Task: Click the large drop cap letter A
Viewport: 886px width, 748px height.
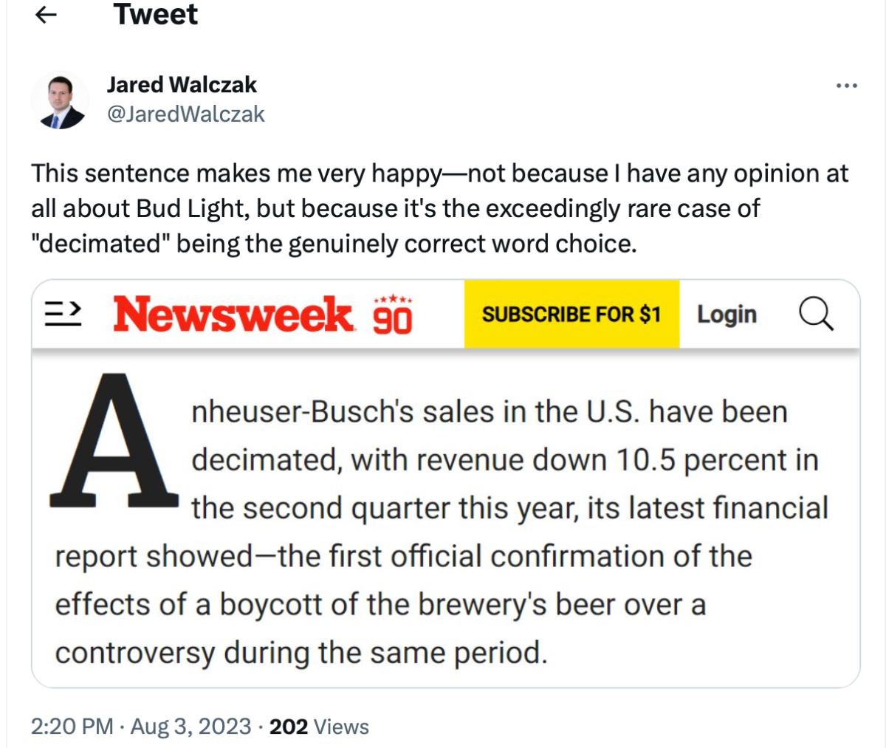Action: pyautogui.click(x=114, y=442)
